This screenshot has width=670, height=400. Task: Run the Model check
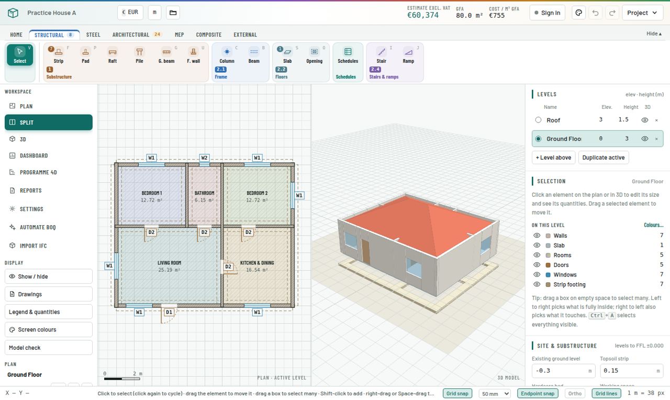[49, 348]
